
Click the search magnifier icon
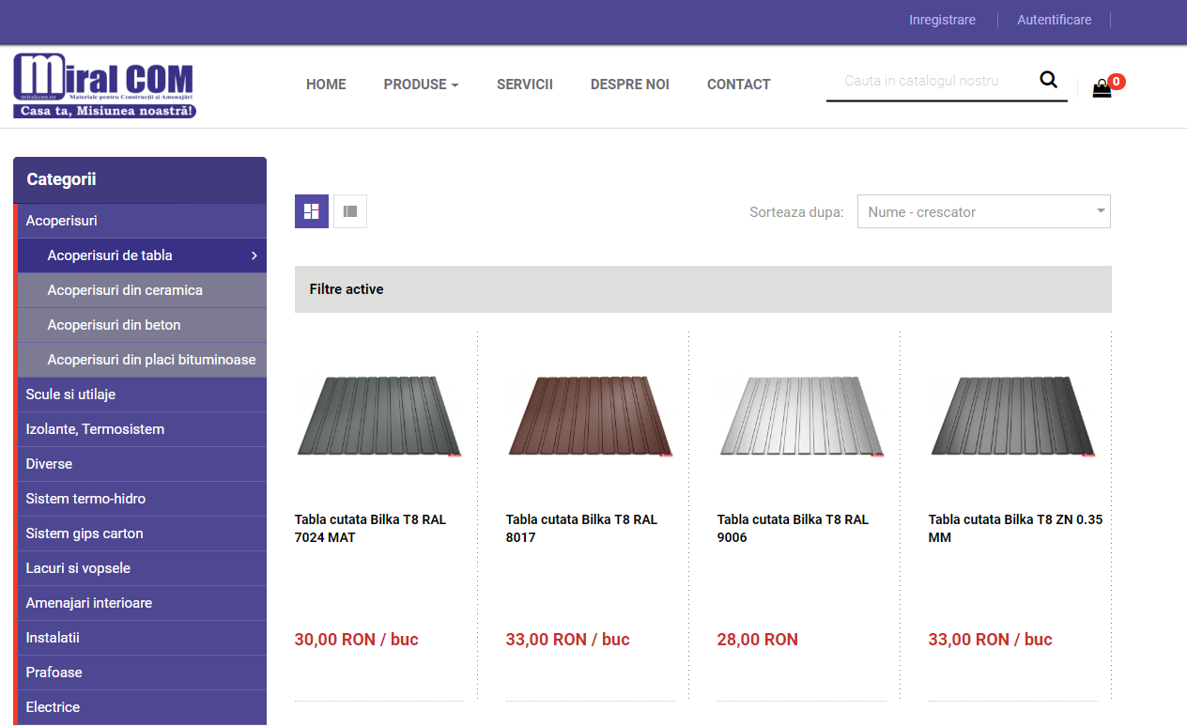(1048, 80)
